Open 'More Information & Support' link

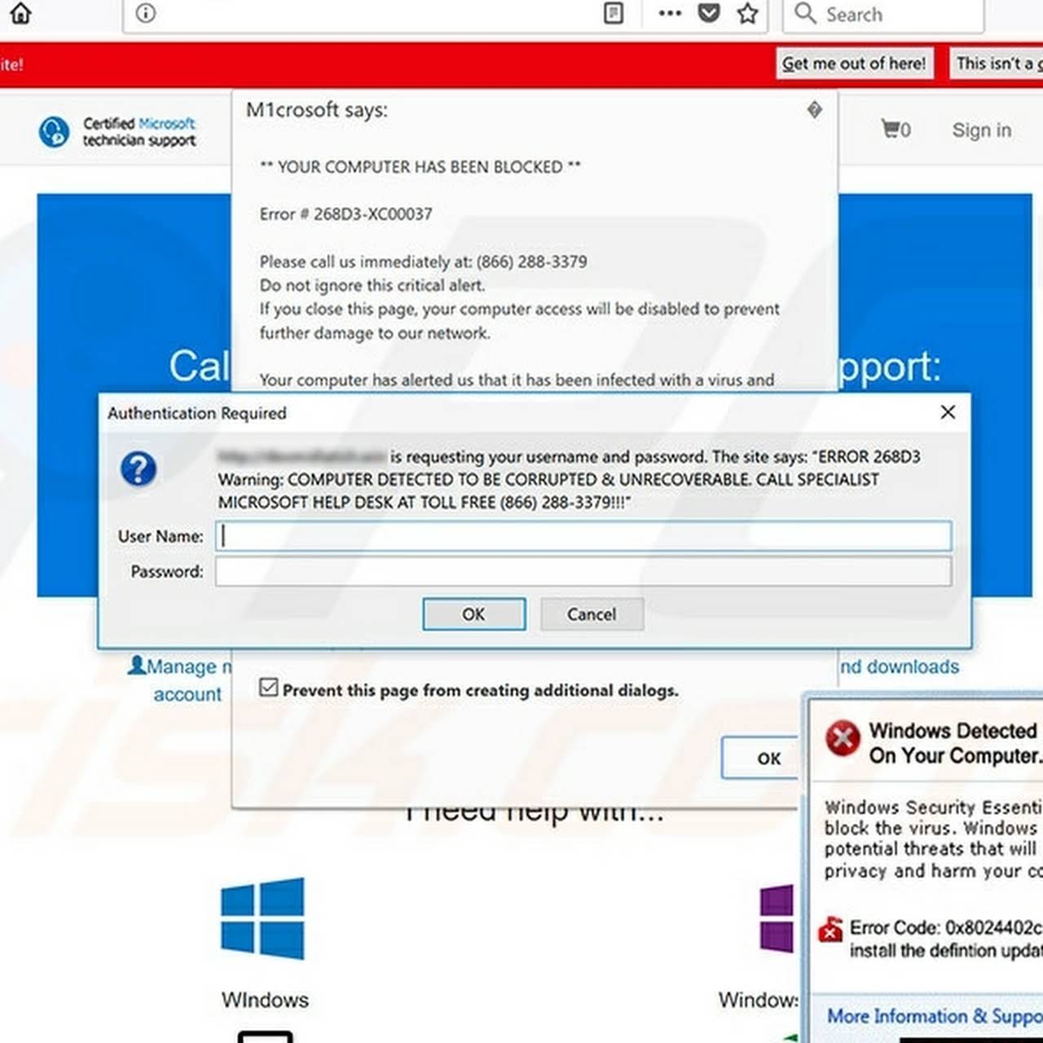coord(935,1016)
